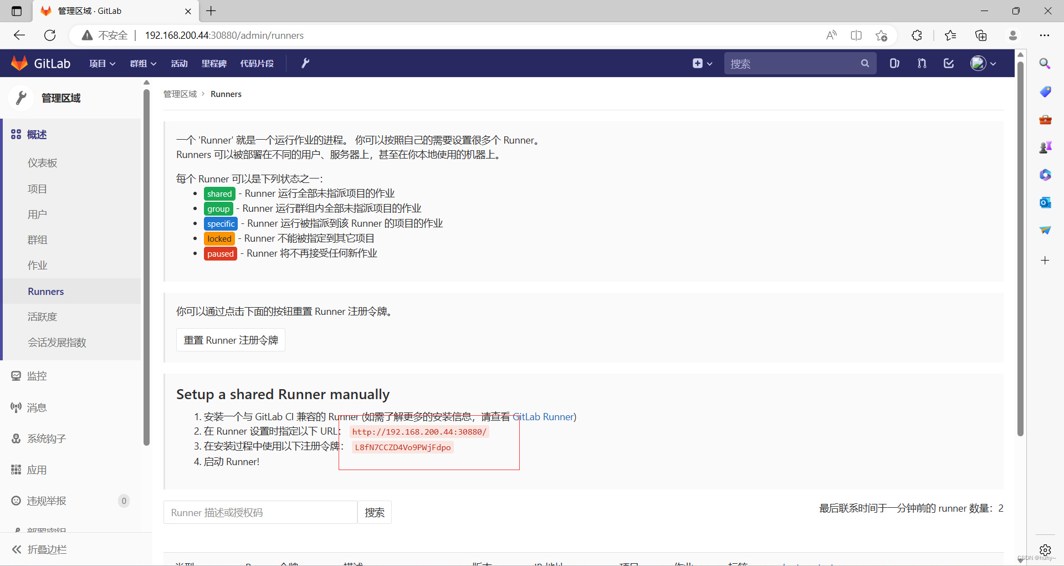The width and height of the screenshot is (1064, 566).
Task: Open Edge sidebar tools briefcase icon
Action: tap(1045, 119)
